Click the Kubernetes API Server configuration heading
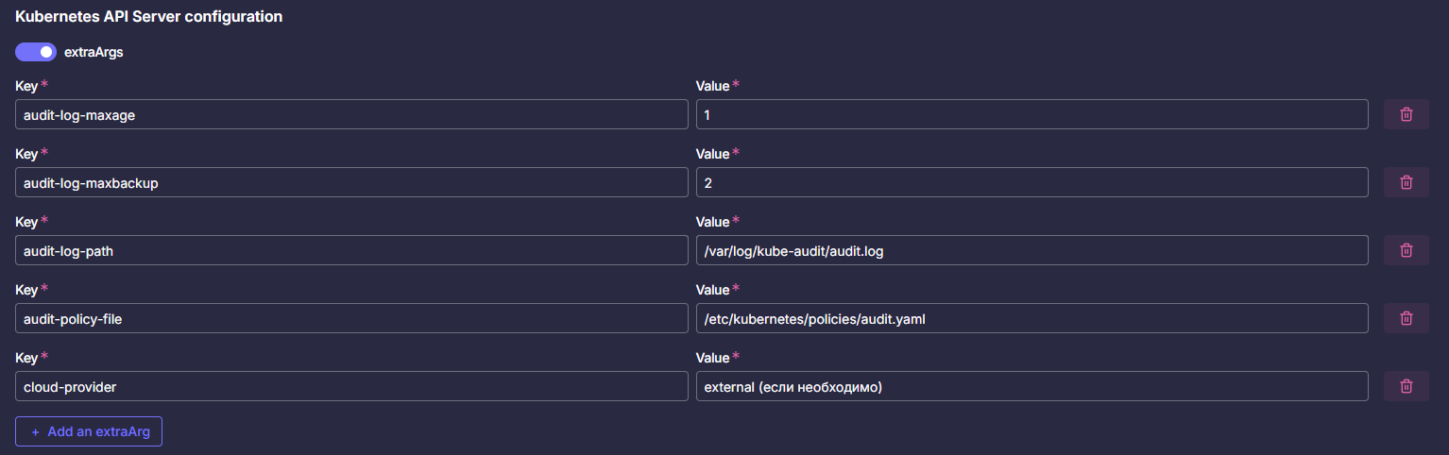This screenshot has height=455, width=1449. [149, 16]
